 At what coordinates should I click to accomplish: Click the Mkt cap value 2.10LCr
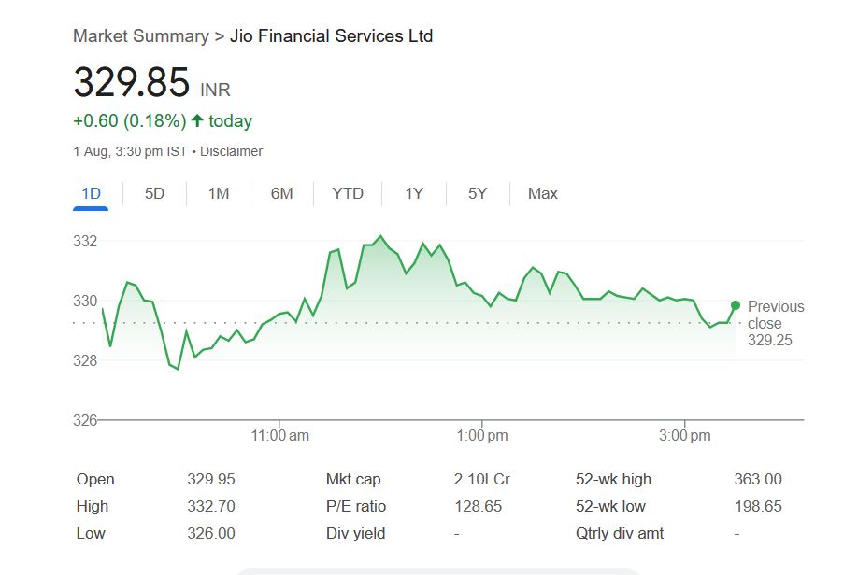(481, 479)
